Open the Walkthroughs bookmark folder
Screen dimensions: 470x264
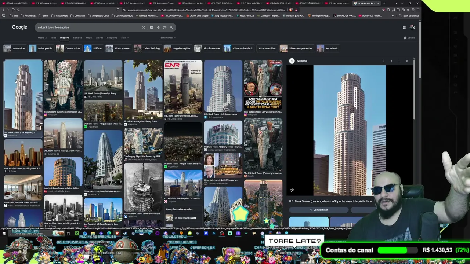click(59, 16)
